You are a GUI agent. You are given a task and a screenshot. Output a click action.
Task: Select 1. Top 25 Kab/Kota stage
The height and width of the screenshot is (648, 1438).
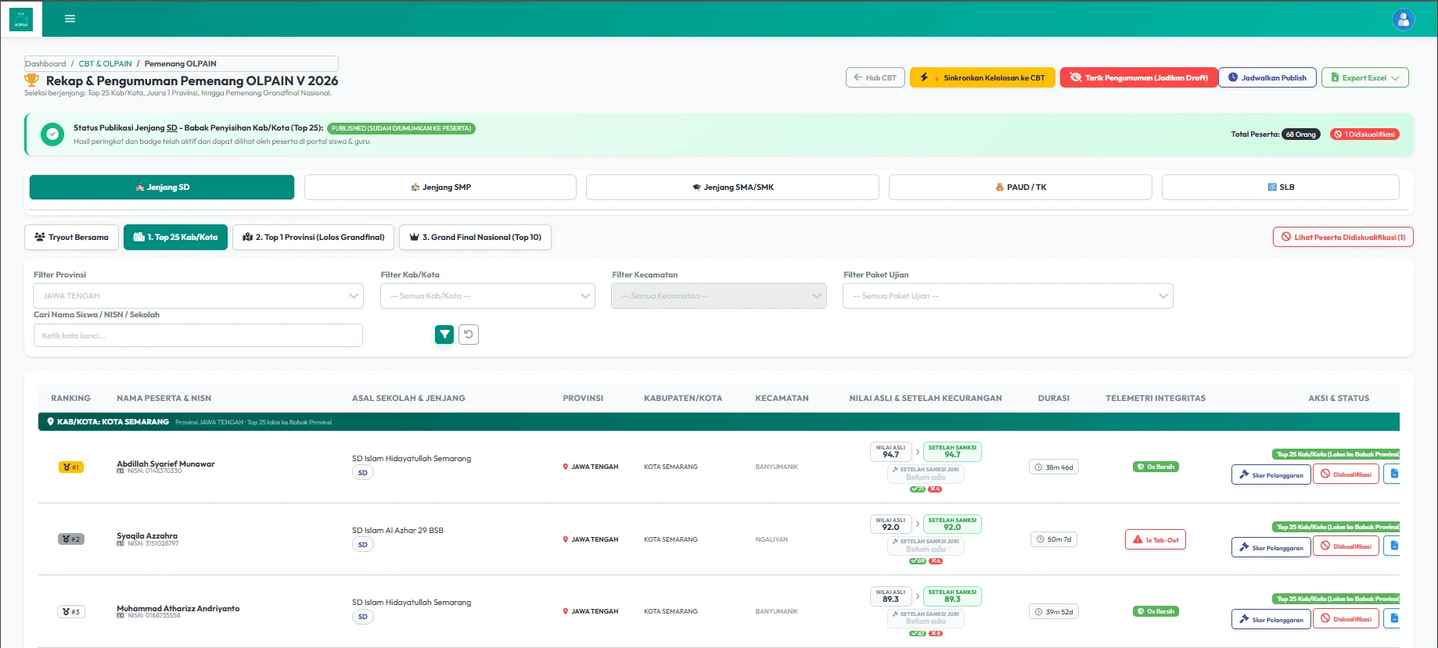(175, 238)
